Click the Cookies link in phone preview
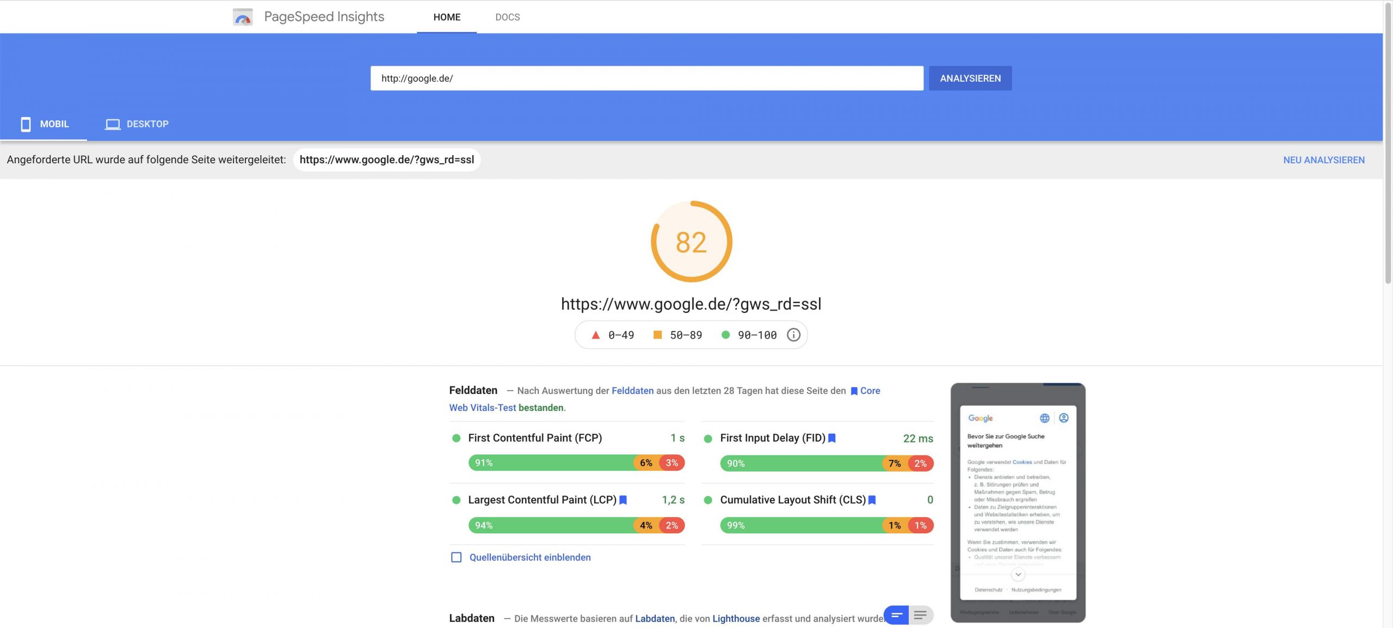1393x628 pixels. click(x=1022, y=462)
